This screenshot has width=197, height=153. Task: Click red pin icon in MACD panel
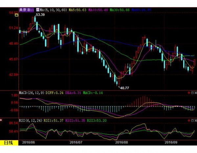(188, 93)
